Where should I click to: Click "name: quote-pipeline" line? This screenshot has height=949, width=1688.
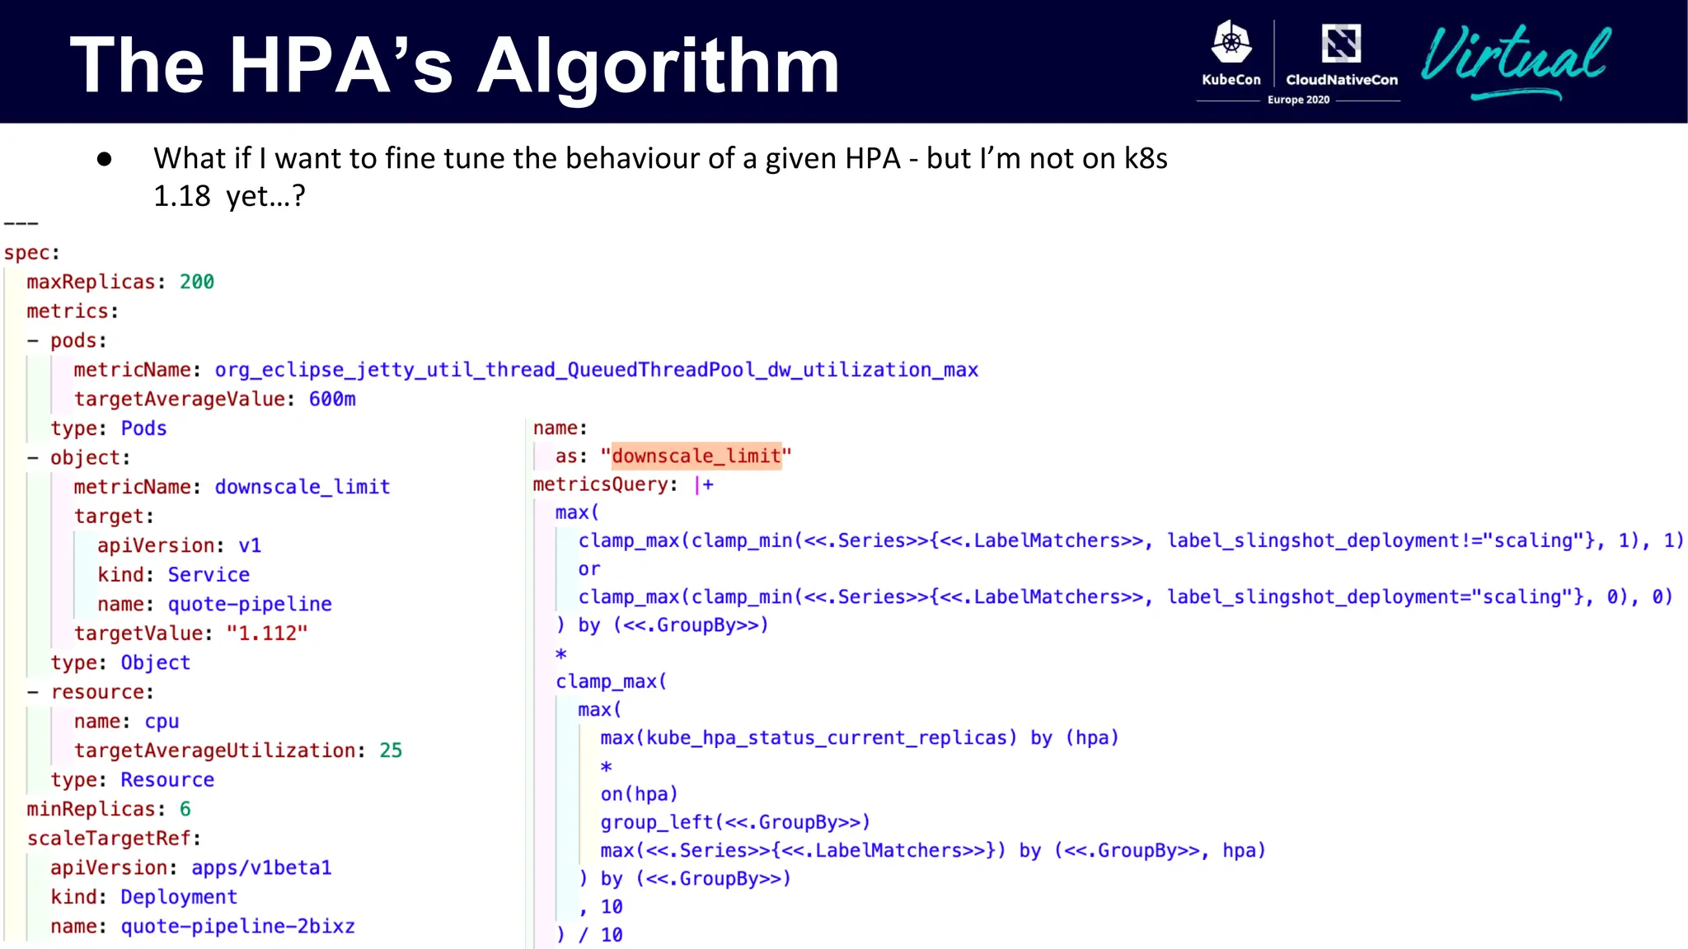point(214,604)
